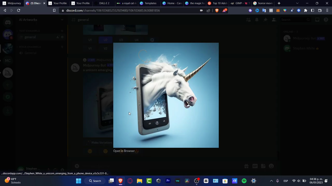The height and width of the screenshot is (186, 332).
Task: Open taskbar Search box
Action: 95,181
